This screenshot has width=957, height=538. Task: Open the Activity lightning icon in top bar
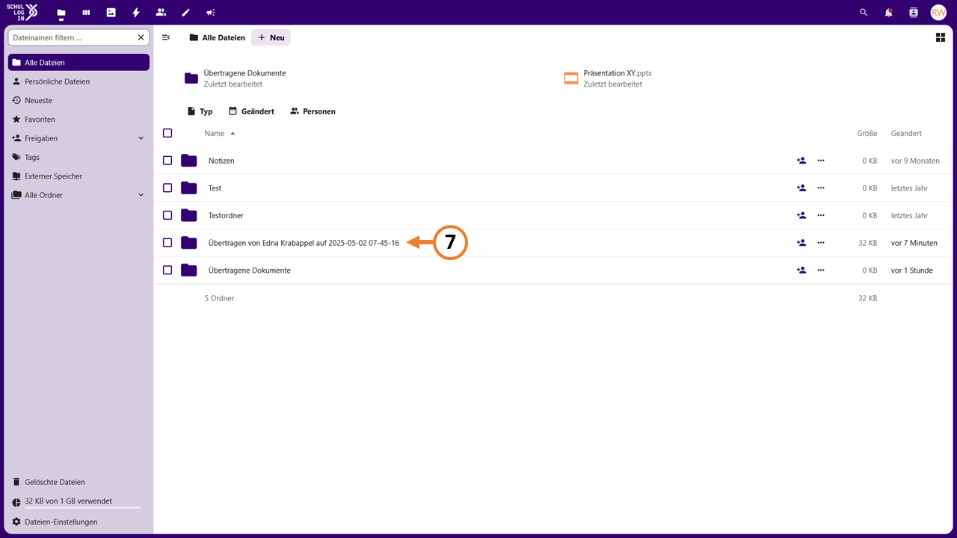tap(136, 13)
